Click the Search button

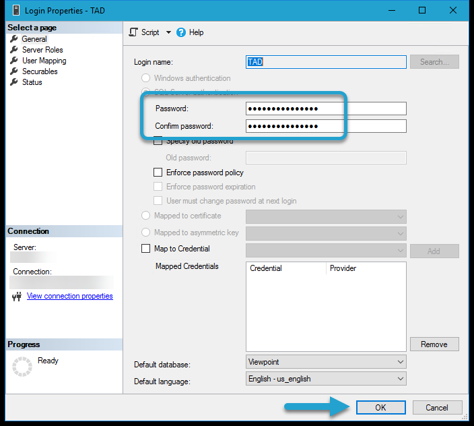pyautogui.click(x=434, y=62)
